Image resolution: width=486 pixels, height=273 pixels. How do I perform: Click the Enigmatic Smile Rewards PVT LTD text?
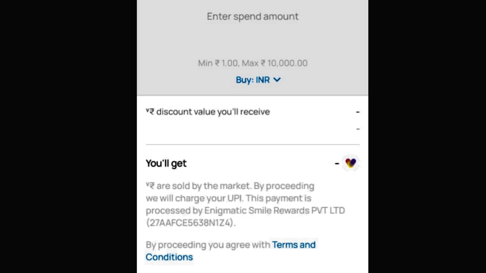[x=275, y=210]
